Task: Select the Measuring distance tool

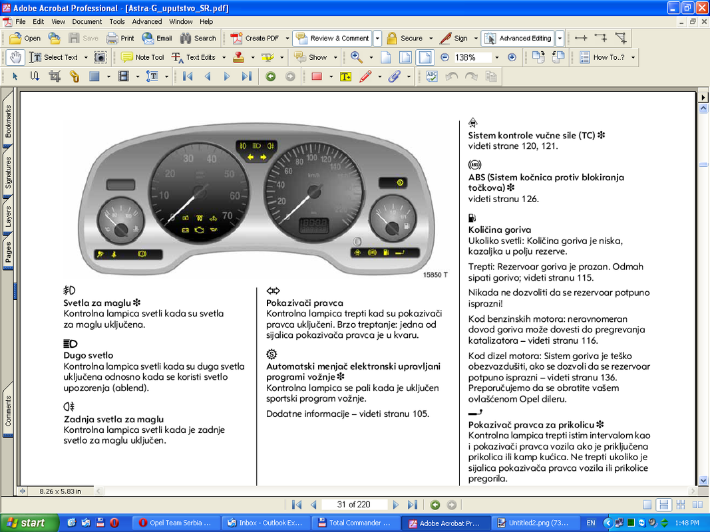Action: pyautogui.click(x=581, y=38)
